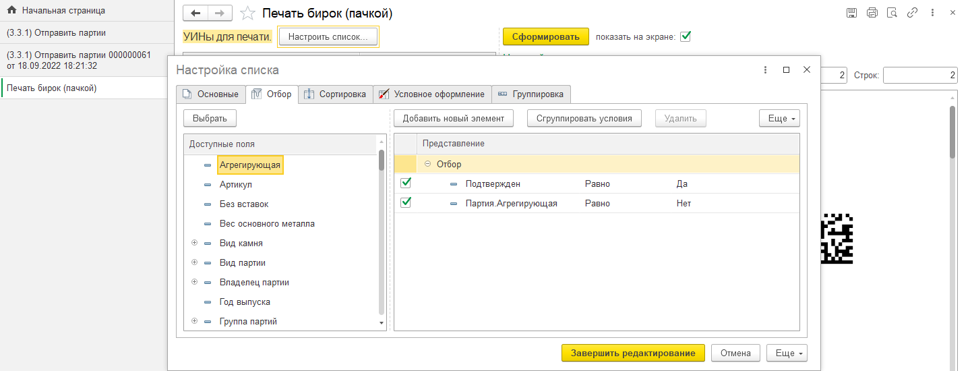
Task: Click the Доступные поля list scrollbar thumb
Action: pyautogui.click(x=382, y=161)
